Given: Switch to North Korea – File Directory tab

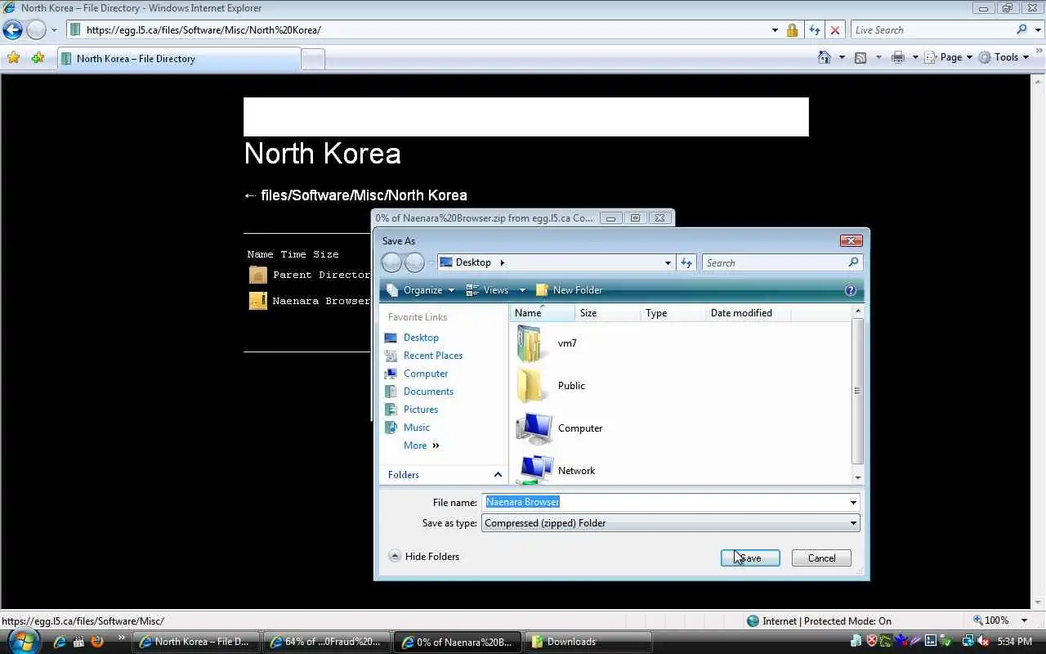Looking at the screenshot, I should point(177,59).
